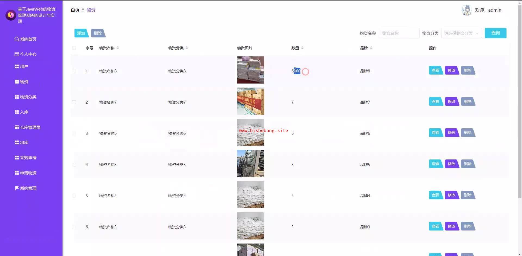Click 修改 for 物资名称5
This screenshot has width=522, height=256.
click(452, 164)
